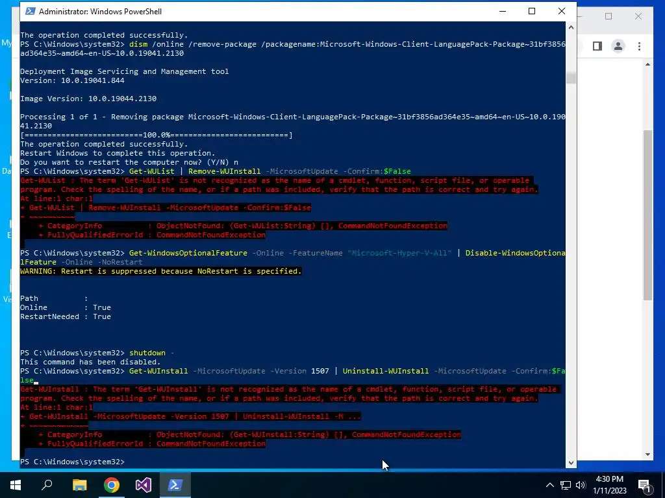Click the Chrome window scrollbar thumb

(x=647, y=215)
